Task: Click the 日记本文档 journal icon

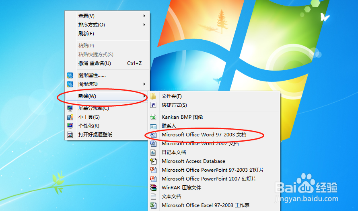Action: [153, 152]
